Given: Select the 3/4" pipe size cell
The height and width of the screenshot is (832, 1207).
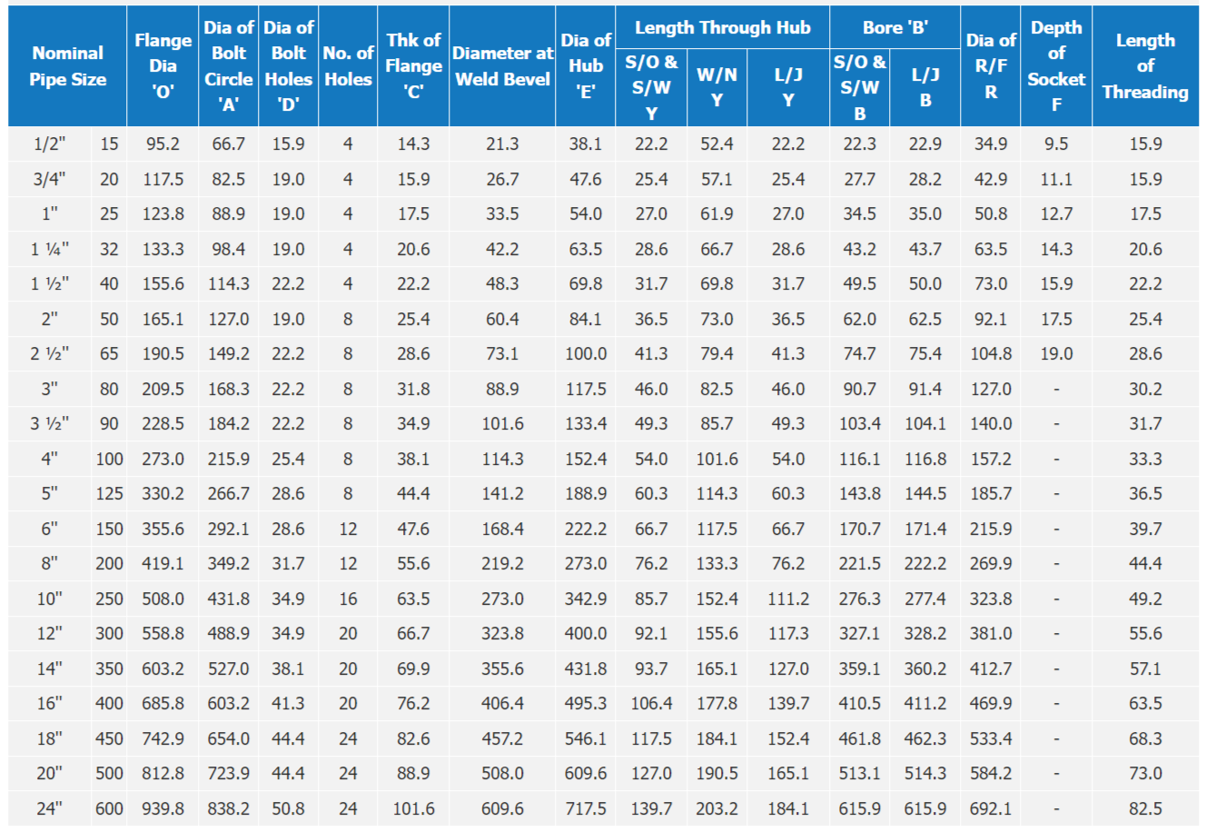Looking at the screenshot, I should (x=50, y=180).
